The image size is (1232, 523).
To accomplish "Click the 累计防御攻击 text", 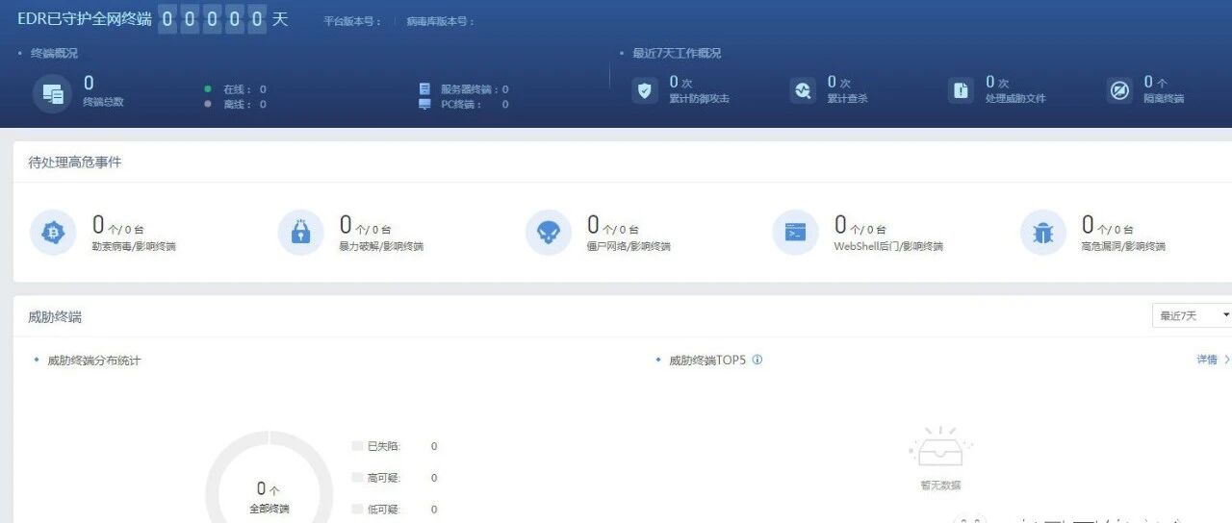I will click(699, 98).
